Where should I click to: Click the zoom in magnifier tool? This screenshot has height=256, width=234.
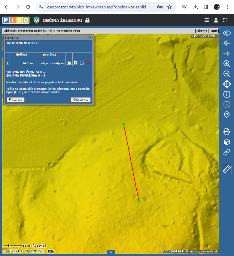[x=227, y=64]
